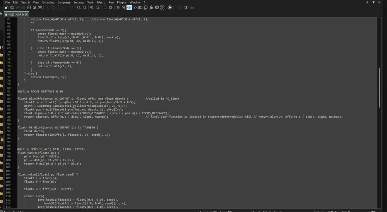This screenshot has height=212, width=387.
Task: Toggle Word wrap in the toolbar
Action: click(118, 8)
